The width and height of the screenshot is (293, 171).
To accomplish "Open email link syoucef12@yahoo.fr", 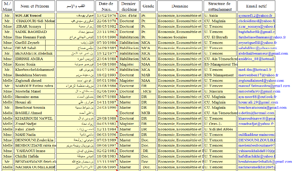I will click(255, 16).
